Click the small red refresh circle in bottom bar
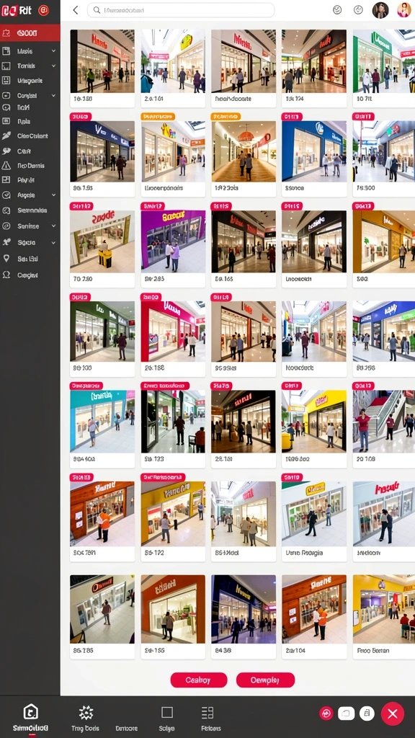Screen dimensions: 415x738 point(326,713)
